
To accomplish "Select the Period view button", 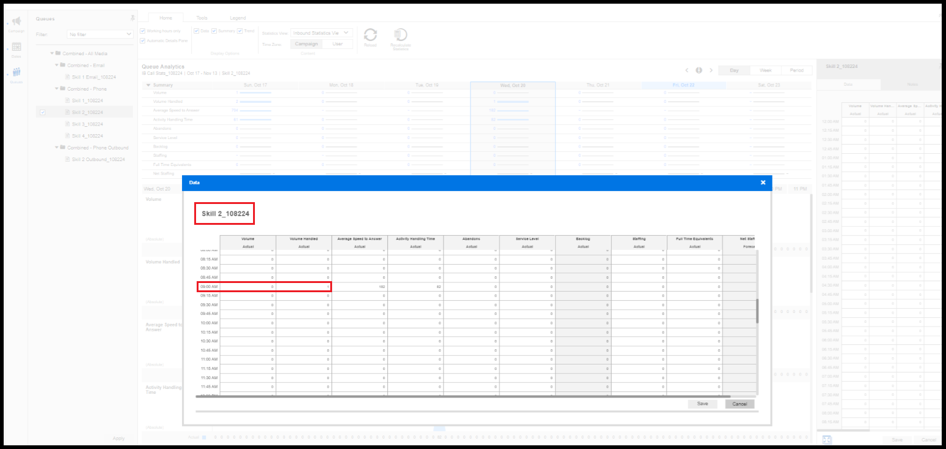I will pos(797,70).
